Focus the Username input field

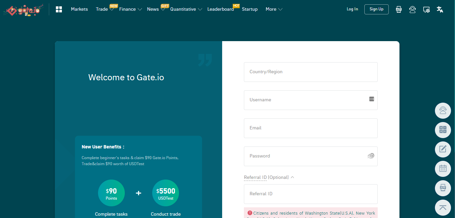coord(310,100)
